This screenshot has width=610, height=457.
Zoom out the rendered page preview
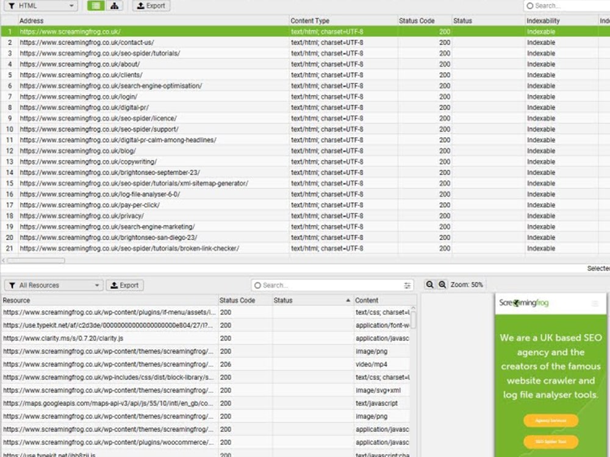(429, 285)
